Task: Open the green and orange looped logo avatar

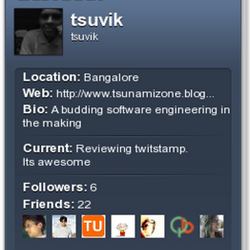Action: pos(182,226)
